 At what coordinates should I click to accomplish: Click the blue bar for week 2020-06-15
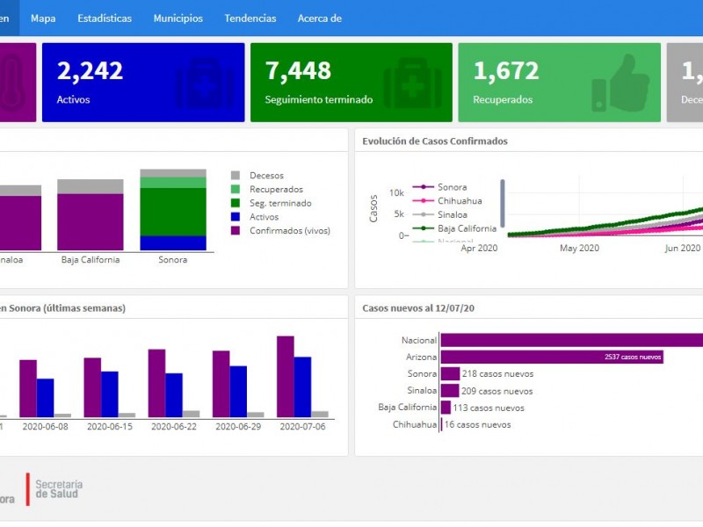tap(110, 394)
